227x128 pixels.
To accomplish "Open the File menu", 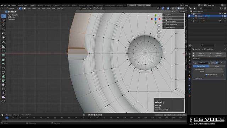I will tap(5, 5).
